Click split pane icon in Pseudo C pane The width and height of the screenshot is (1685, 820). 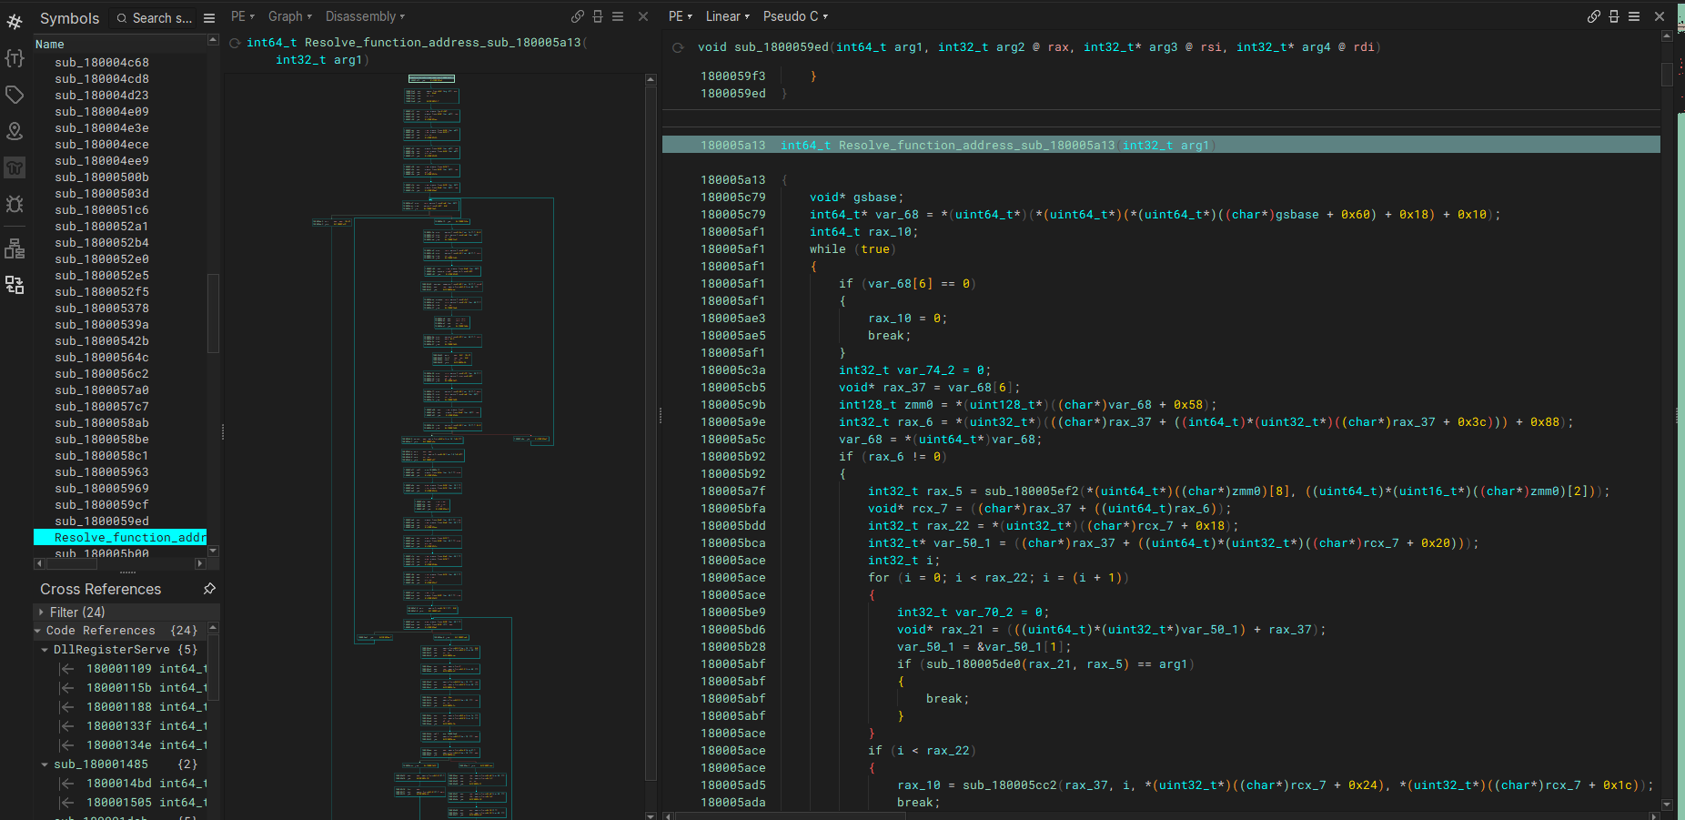(x=1614, y=16)
